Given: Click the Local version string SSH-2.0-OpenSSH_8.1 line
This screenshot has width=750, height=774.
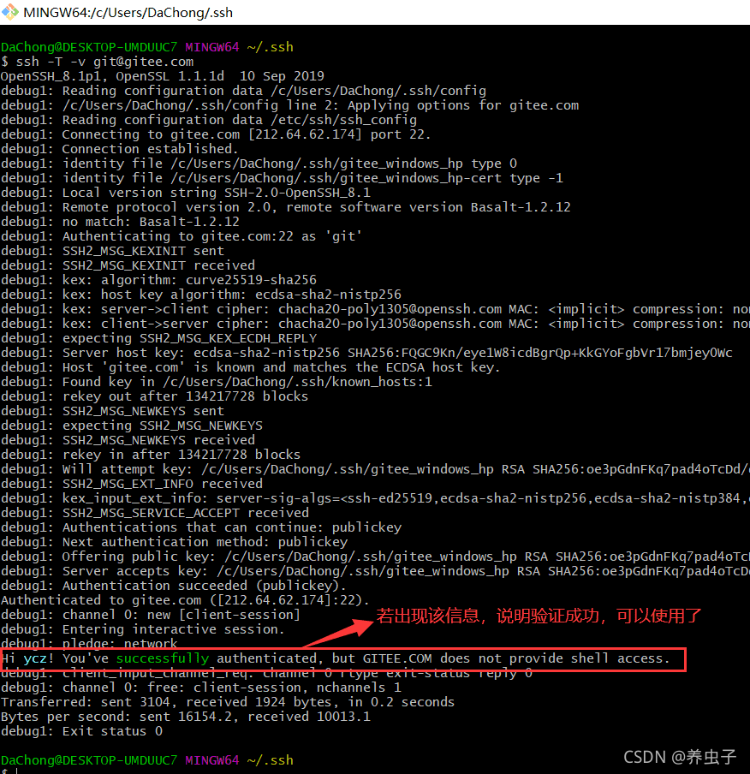Looking at the screenshot, I should (186, 193).
